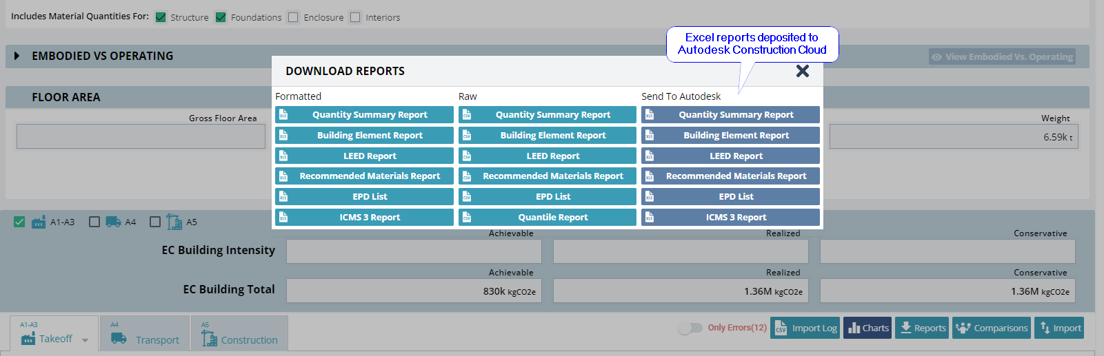This screenshot has height=356, width=1104.
Task: Open the Takeoff tab dropdown arrow
Action: (85, 340)
